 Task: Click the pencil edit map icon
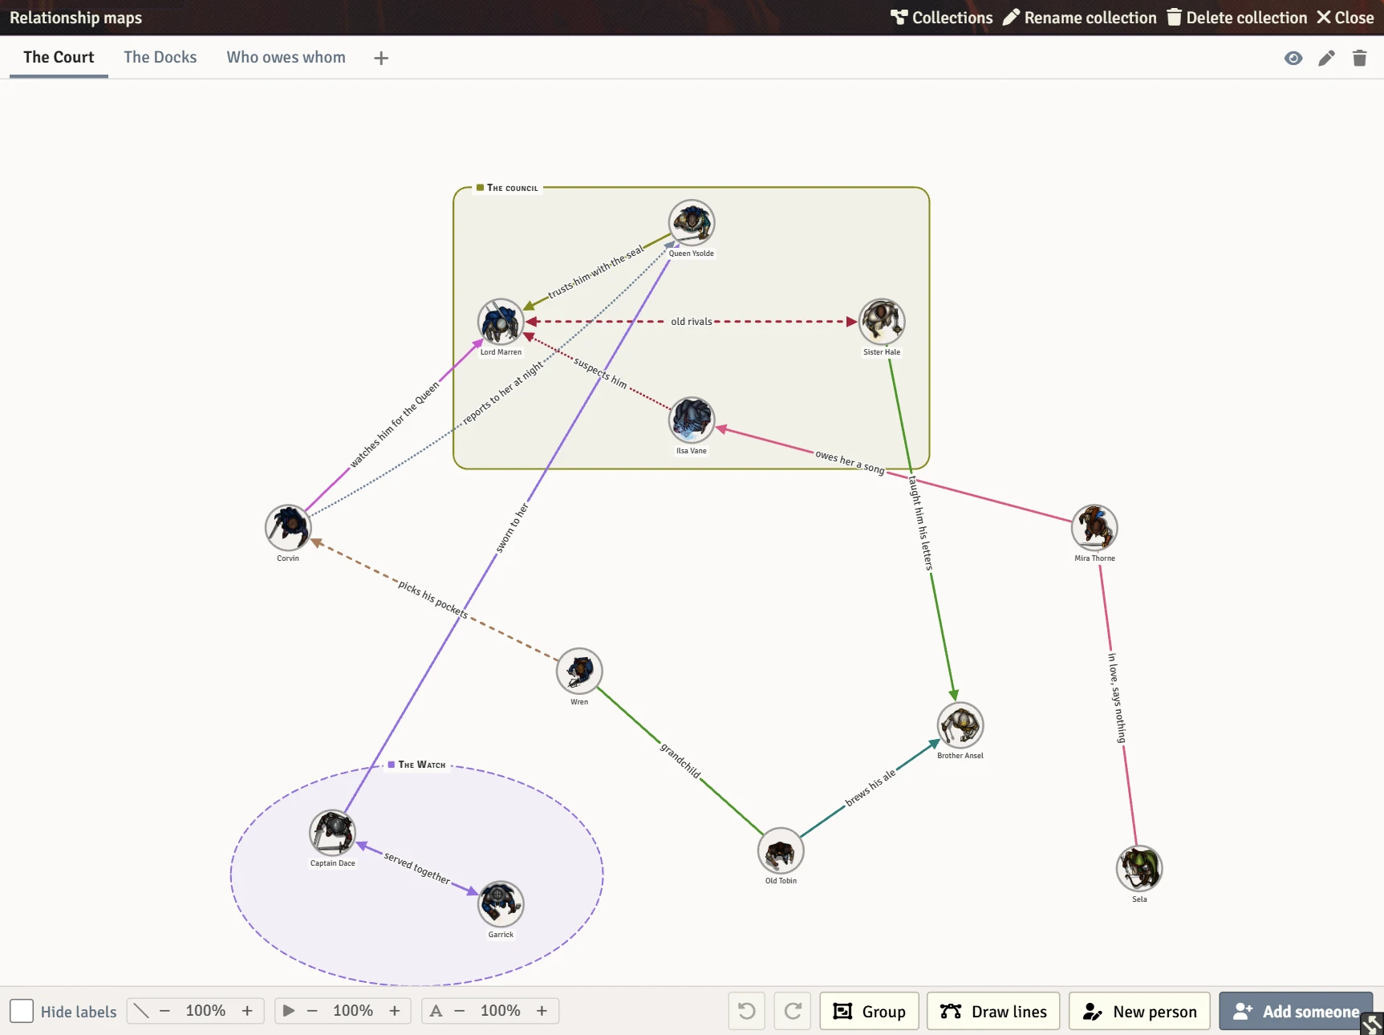click(x=1326, y=58)
